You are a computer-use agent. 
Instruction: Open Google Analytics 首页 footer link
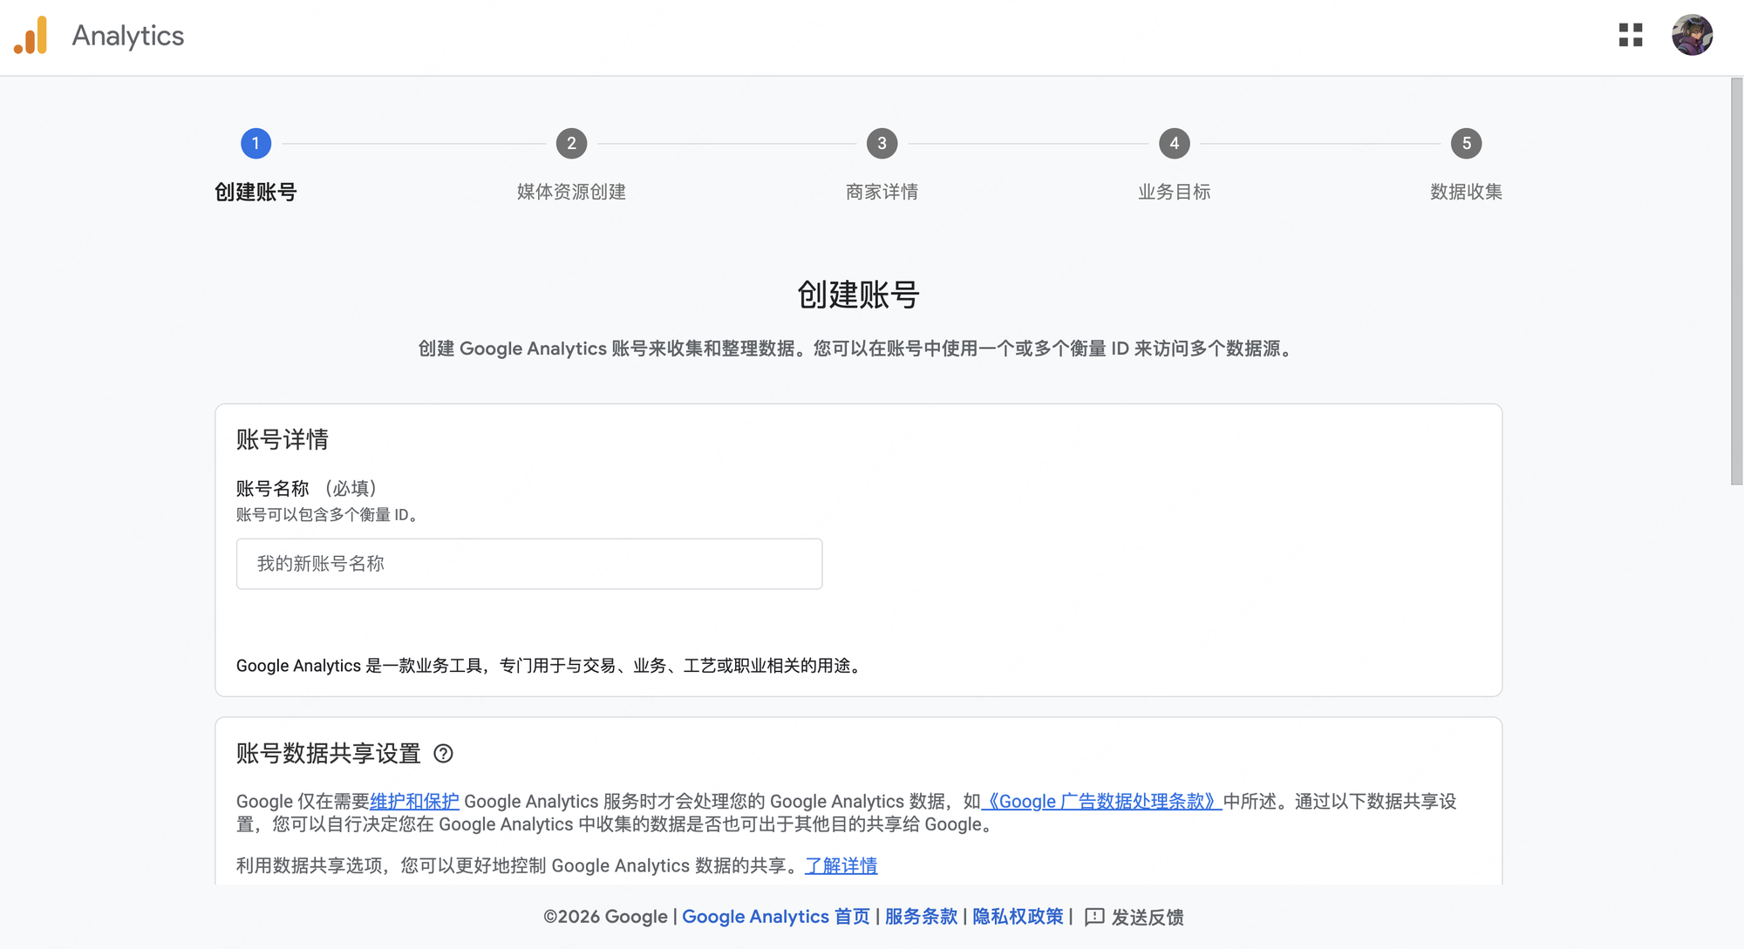point(776,917)
